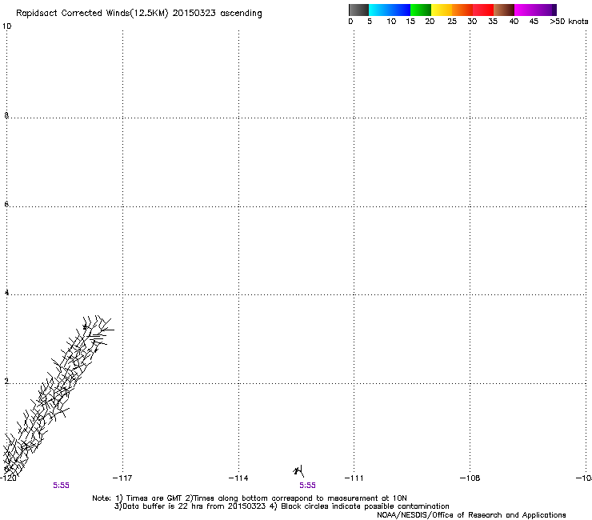
Task: Click the latitude '4' axis label
Action: pyautogui.click(x=6, y=293)
